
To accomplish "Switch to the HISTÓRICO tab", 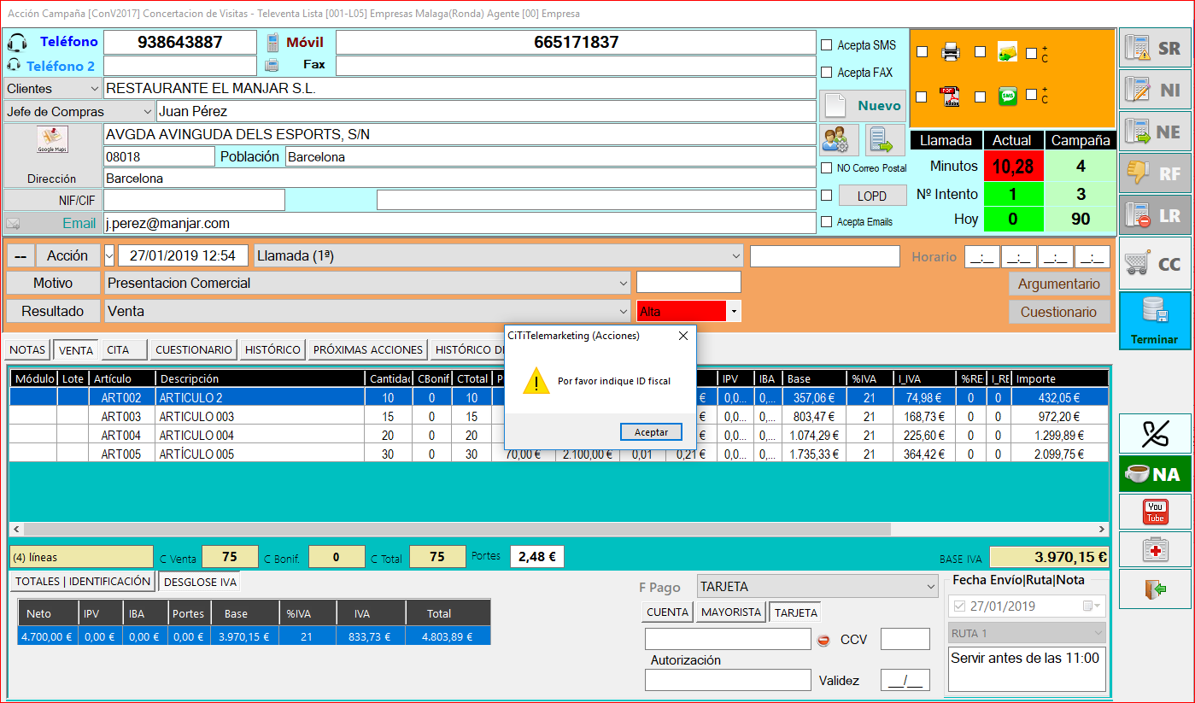I will click(272, 349).
